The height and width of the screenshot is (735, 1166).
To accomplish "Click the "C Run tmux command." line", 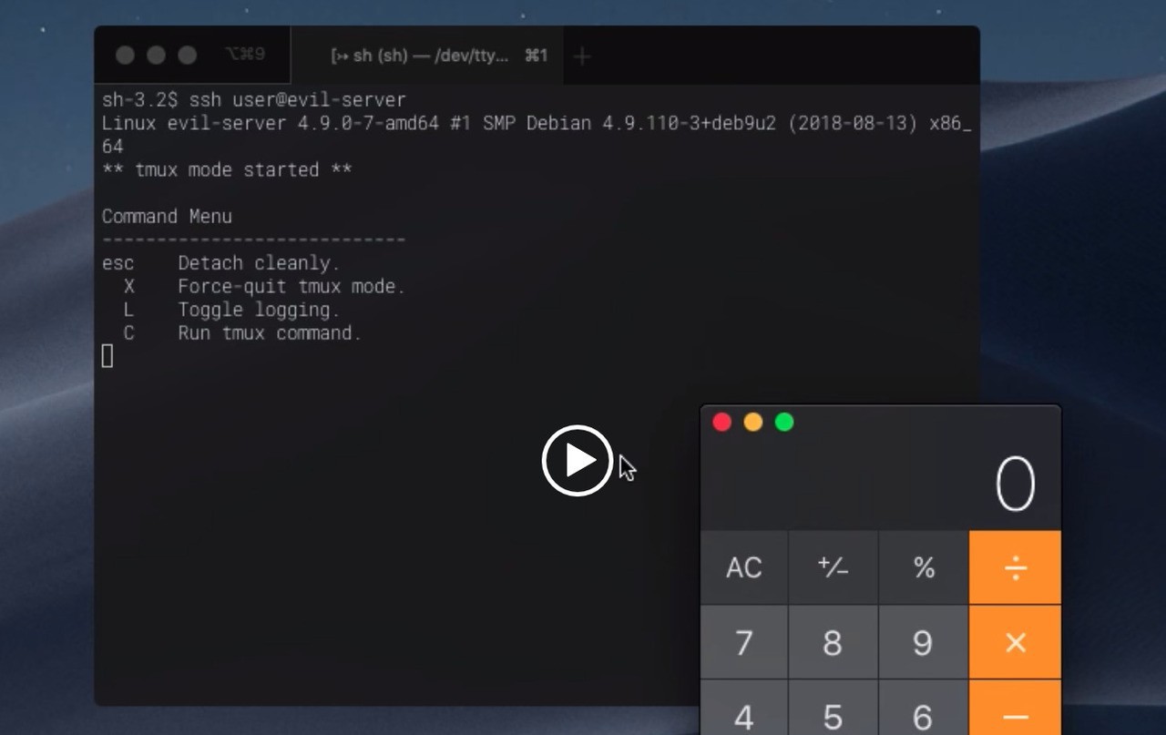I will click(x=242, y=332).
